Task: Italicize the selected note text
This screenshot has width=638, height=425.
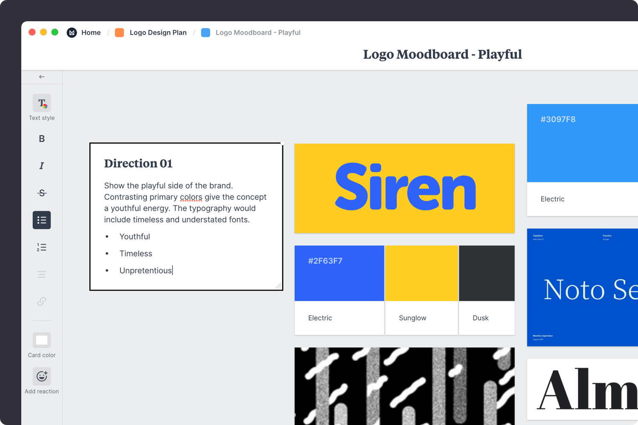Action: 41,166
